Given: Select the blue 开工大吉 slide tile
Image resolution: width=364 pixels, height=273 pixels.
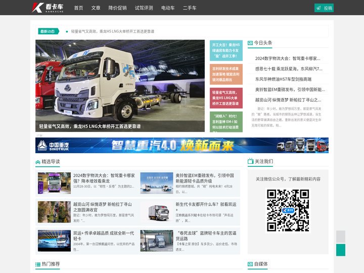Looking at the screenshot, I should 226,51.
